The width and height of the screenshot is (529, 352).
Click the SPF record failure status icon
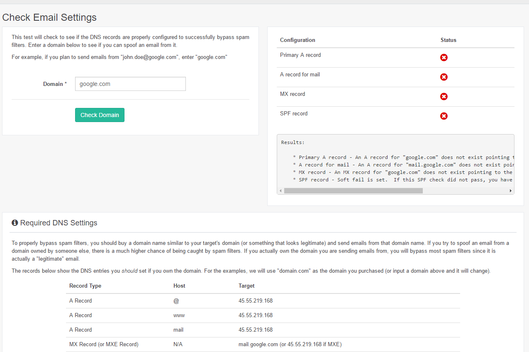[x=444, y=116]
